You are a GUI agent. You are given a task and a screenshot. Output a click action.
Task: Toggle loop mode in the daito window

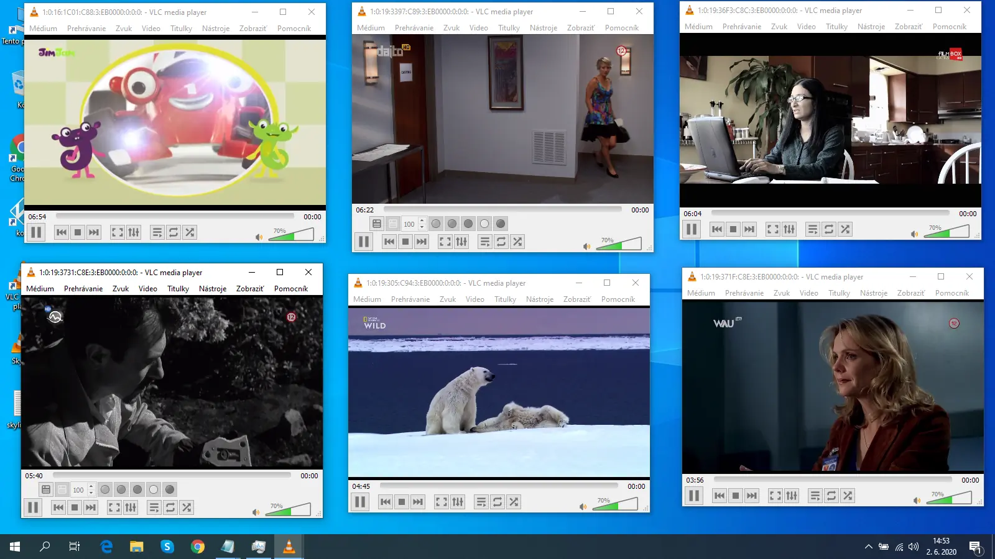pyautogui.click(x=501, y=242)
